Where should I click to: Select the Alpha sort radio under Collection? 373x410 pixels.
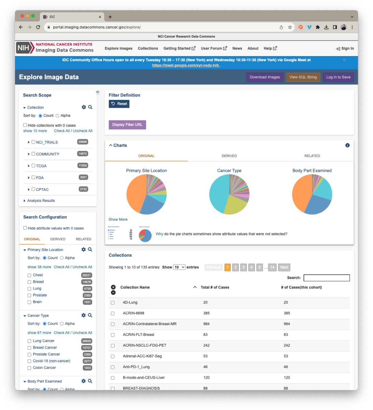click(58, 116)
